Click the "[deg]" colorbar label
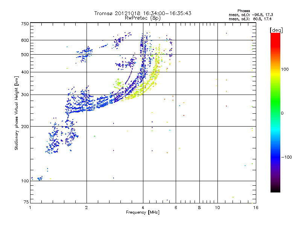The width and height of the screenshot is (301, 226). [276, 30]
